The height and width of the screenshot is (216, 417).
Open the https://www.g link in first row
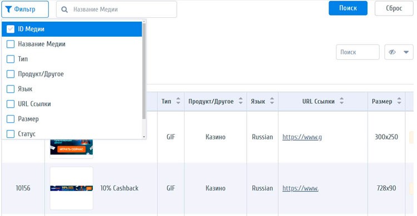pos(302,137)
